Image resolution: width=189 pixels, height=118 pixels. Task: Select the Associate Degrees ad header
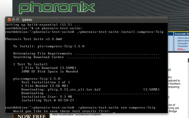coord(182,34)
